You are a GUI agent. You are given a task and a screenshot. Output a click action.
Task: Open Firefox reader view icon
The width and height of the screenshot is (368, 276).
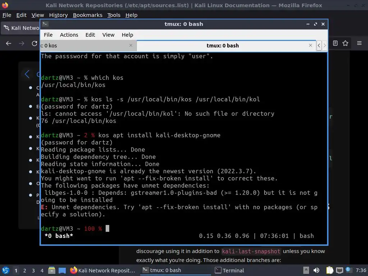pos(335,43)
